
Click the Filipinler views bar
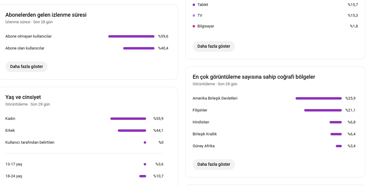click(323, 110)
